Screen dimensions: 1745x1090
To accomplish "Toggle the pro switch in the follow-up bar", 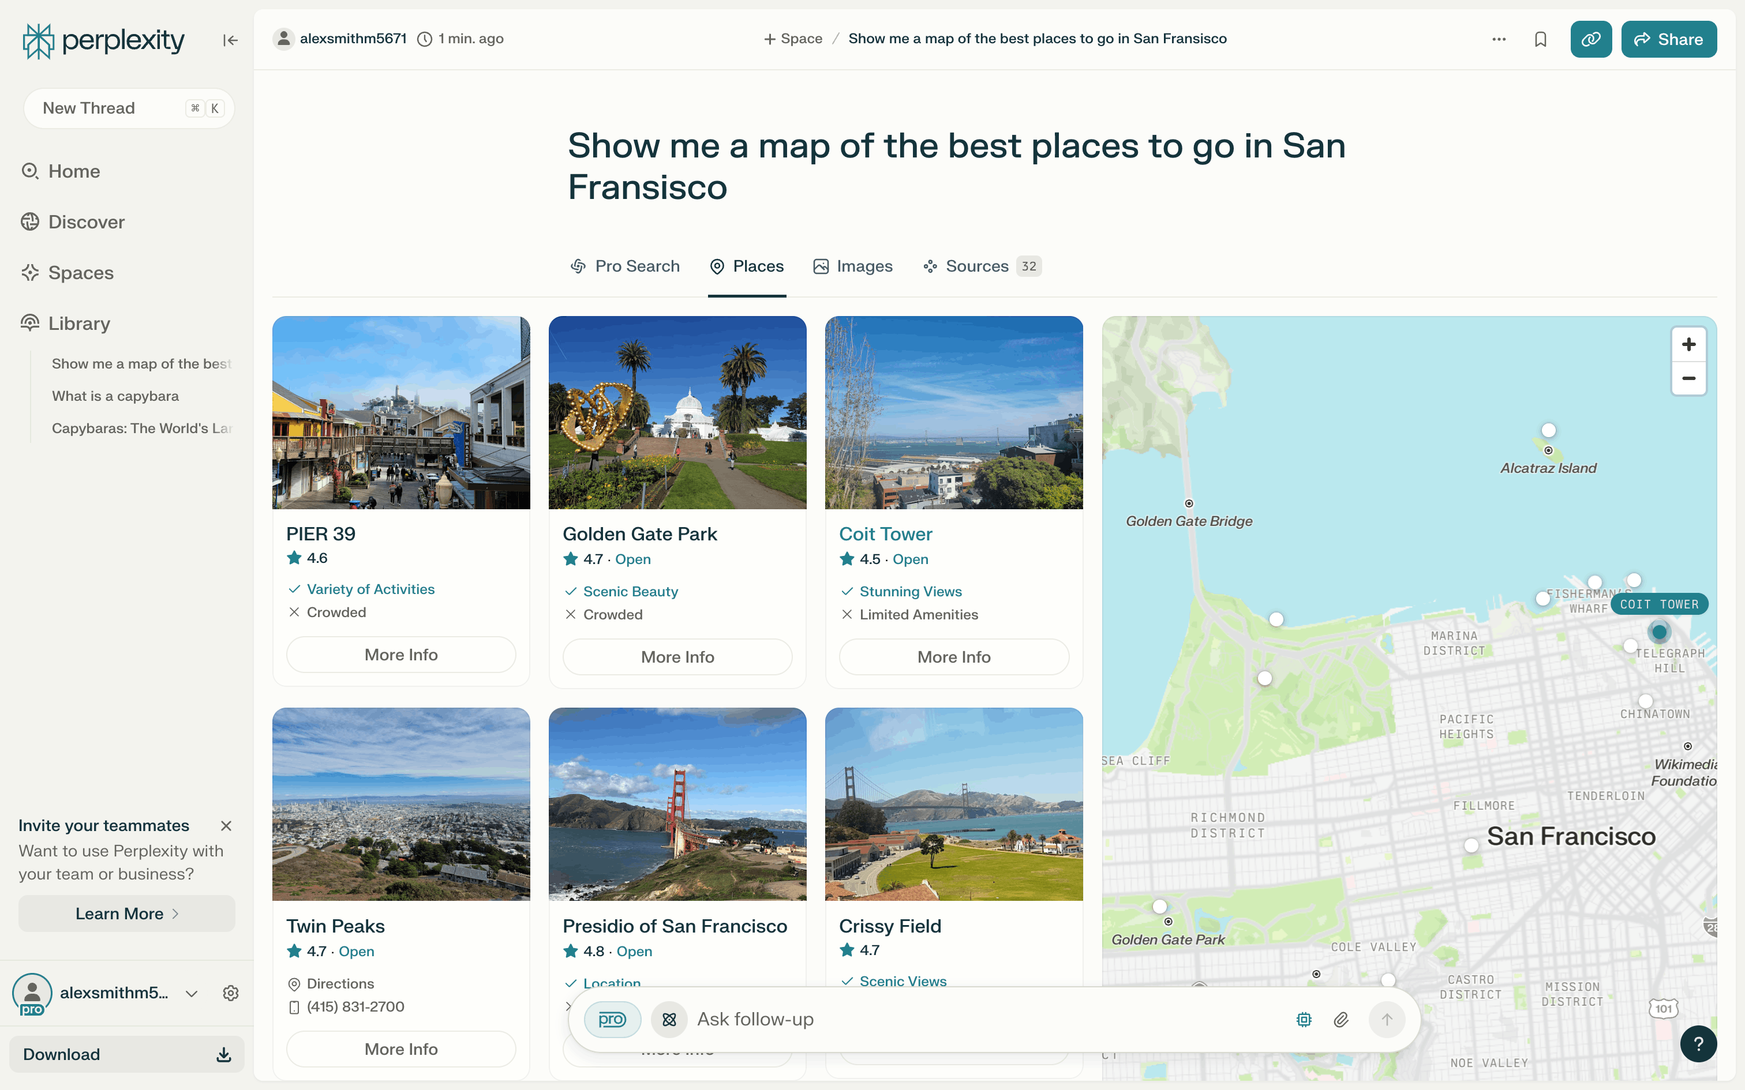I will (612, 1020).
